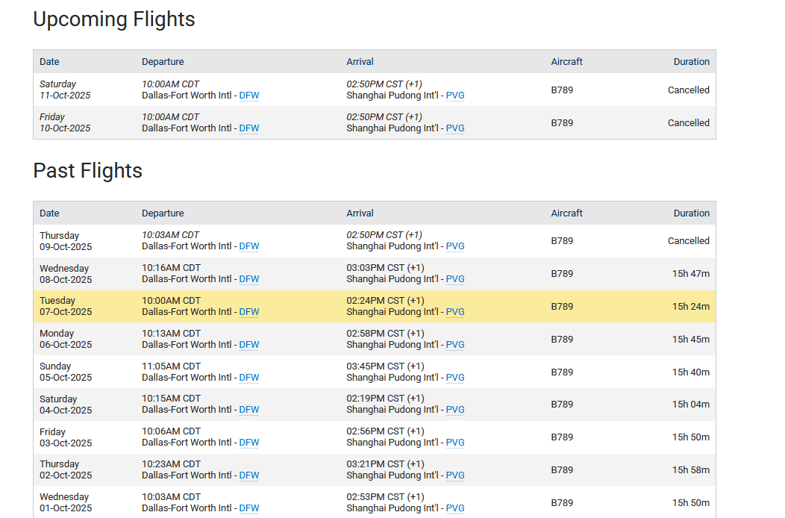Click Aircraft column header in Past Flights table
The image size is (785, 518).
tap(566, 213)
